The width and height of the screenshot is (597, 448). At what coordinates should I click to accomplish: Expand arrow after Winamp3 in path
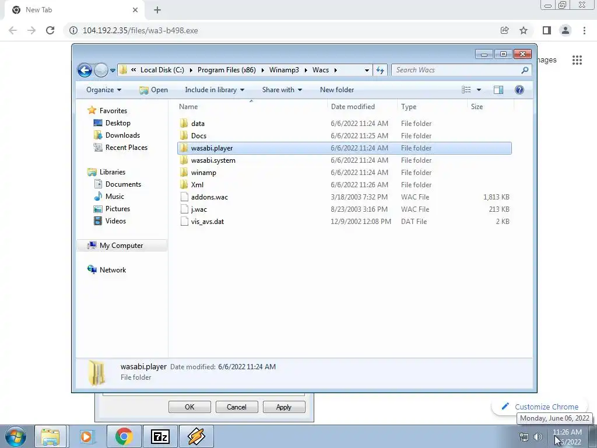point(305,70)
